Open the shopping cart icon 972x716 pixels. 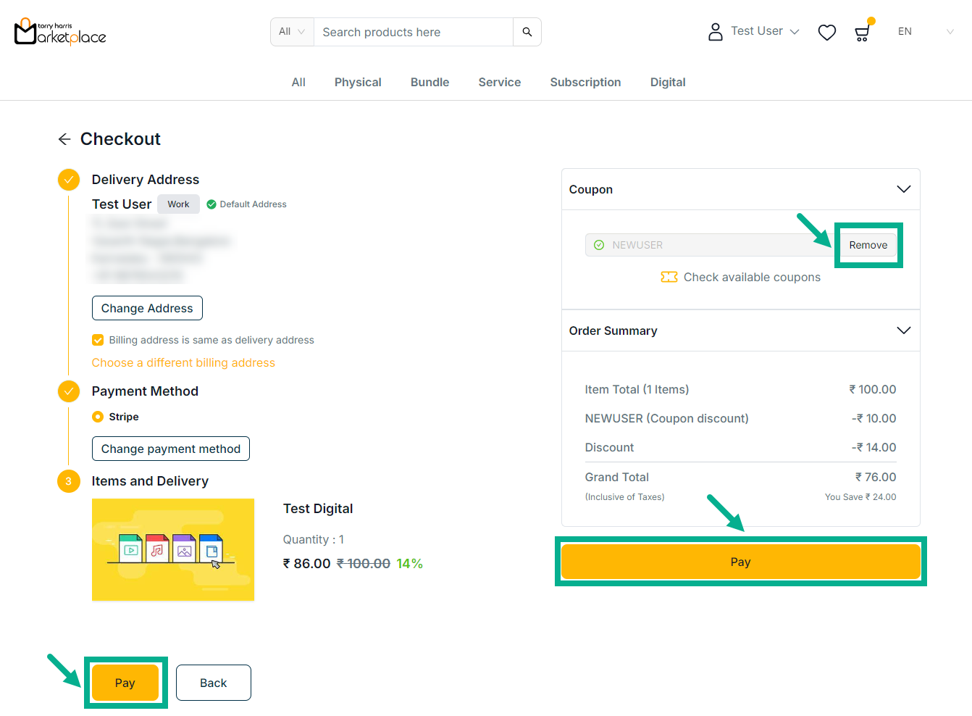862,33
